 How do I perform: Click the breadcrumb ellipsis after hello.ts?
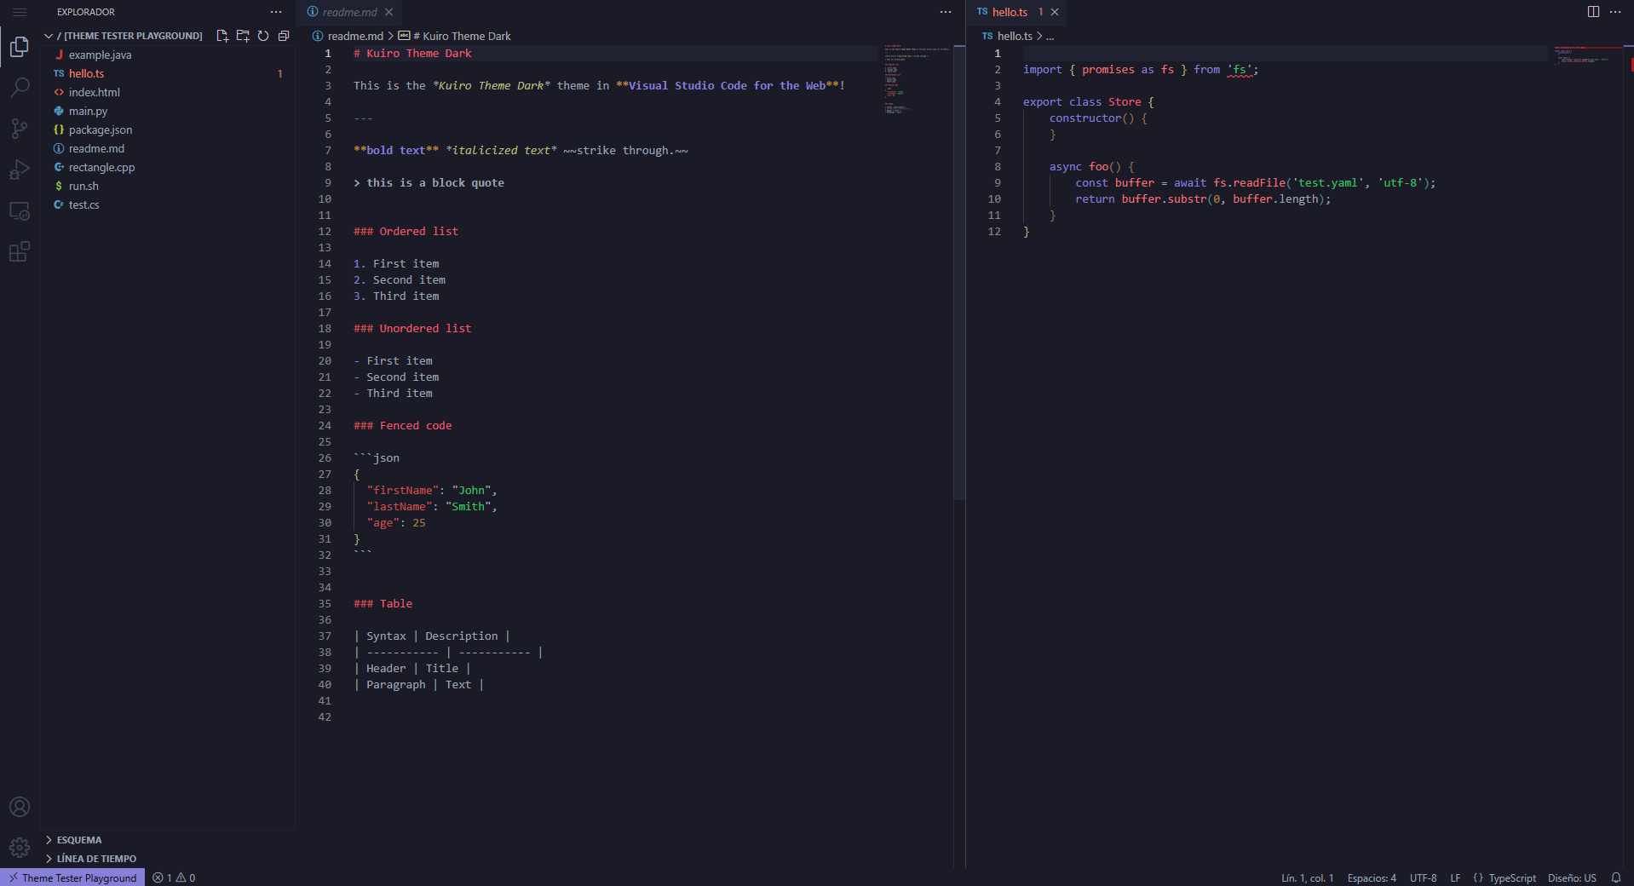[x=1050, y=36]
